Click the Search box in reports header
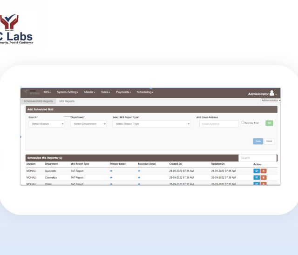This screenshot has height=255, width=298. point(257,158)
